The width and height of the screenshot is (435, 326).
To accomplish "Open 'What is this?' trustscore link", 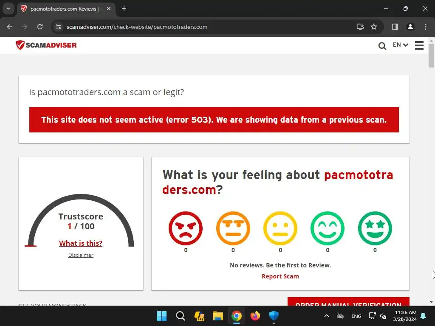I will (81, 243).
